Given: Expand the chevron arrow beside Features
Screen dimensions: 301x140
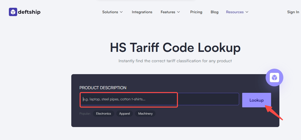Looking at the screenshot, I should 178,12.
